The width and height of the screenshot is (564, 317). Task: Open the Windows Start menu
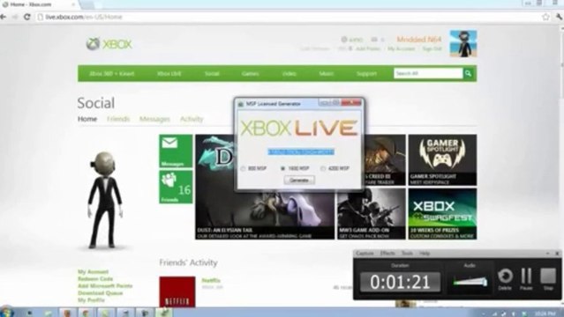click(6, 312)
